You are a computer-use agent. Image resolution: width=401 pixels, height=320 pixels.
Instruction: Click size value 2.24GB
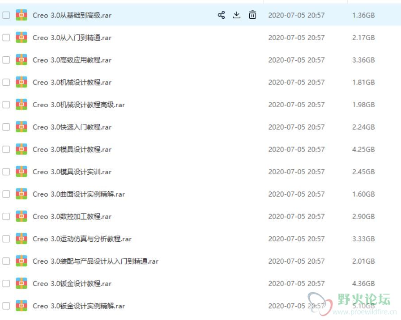(x=363, y=127)
